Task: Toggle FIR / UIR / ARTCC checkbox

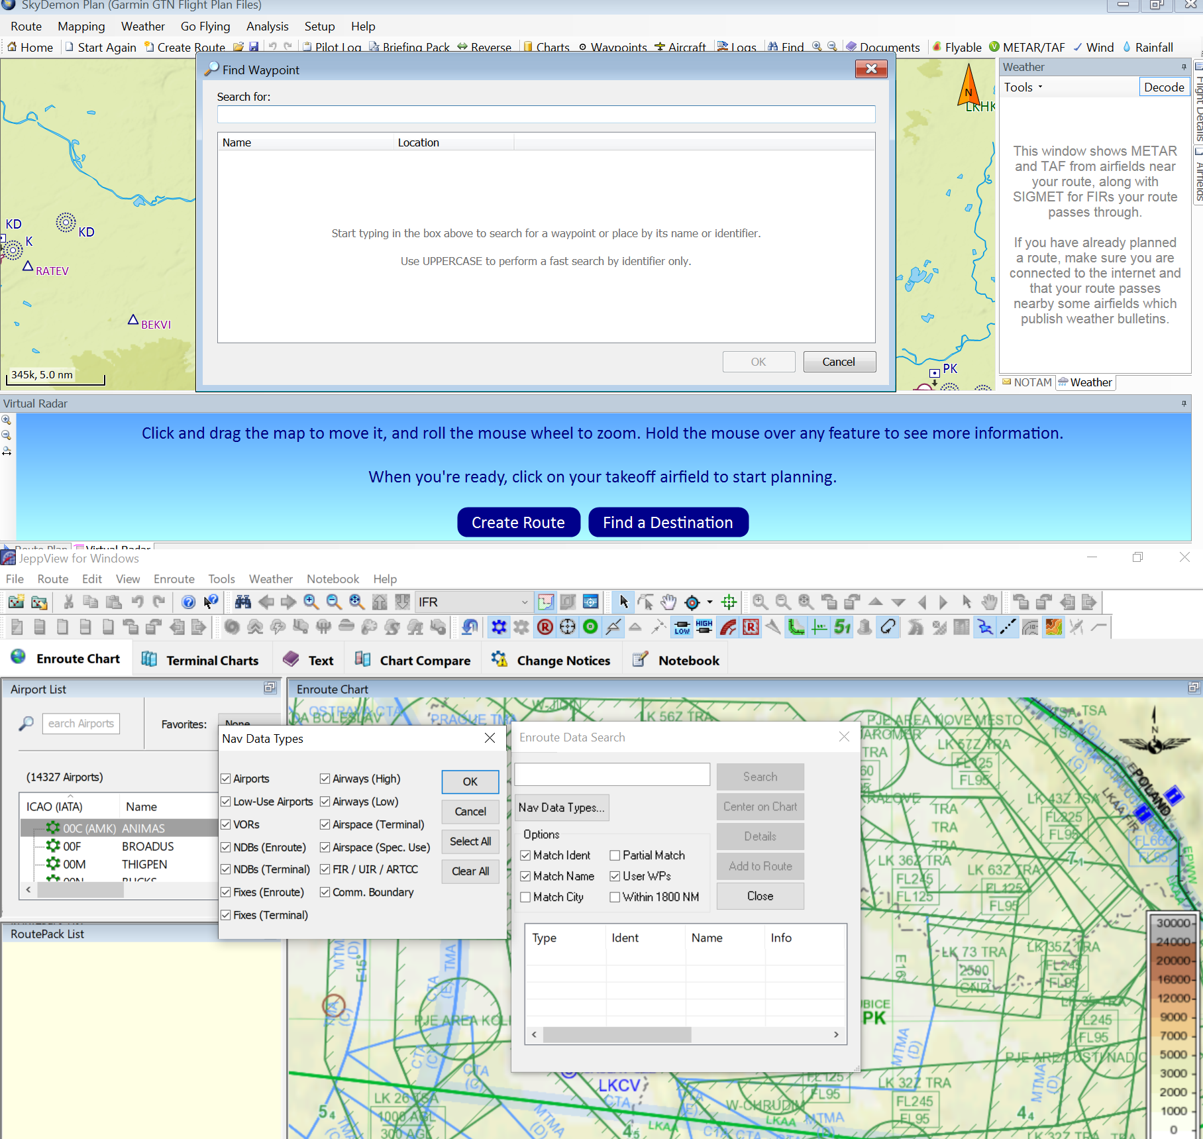Action: 325,869
